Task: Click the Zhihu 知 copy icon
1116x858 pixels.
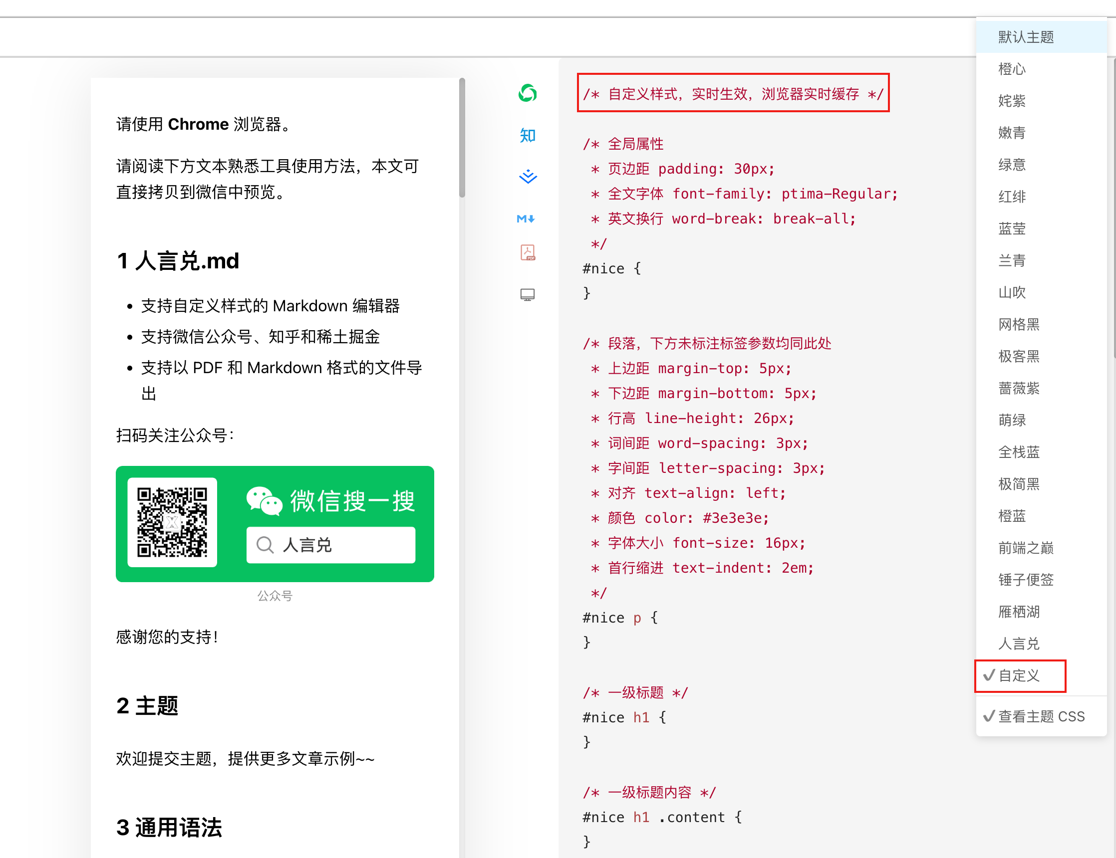Action: (528, 135)
